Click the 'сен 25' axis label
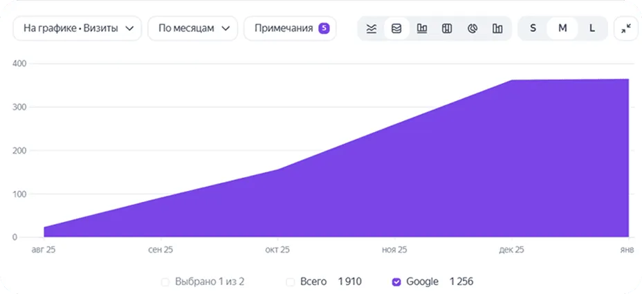642x294 pixels. pos(160,250)
